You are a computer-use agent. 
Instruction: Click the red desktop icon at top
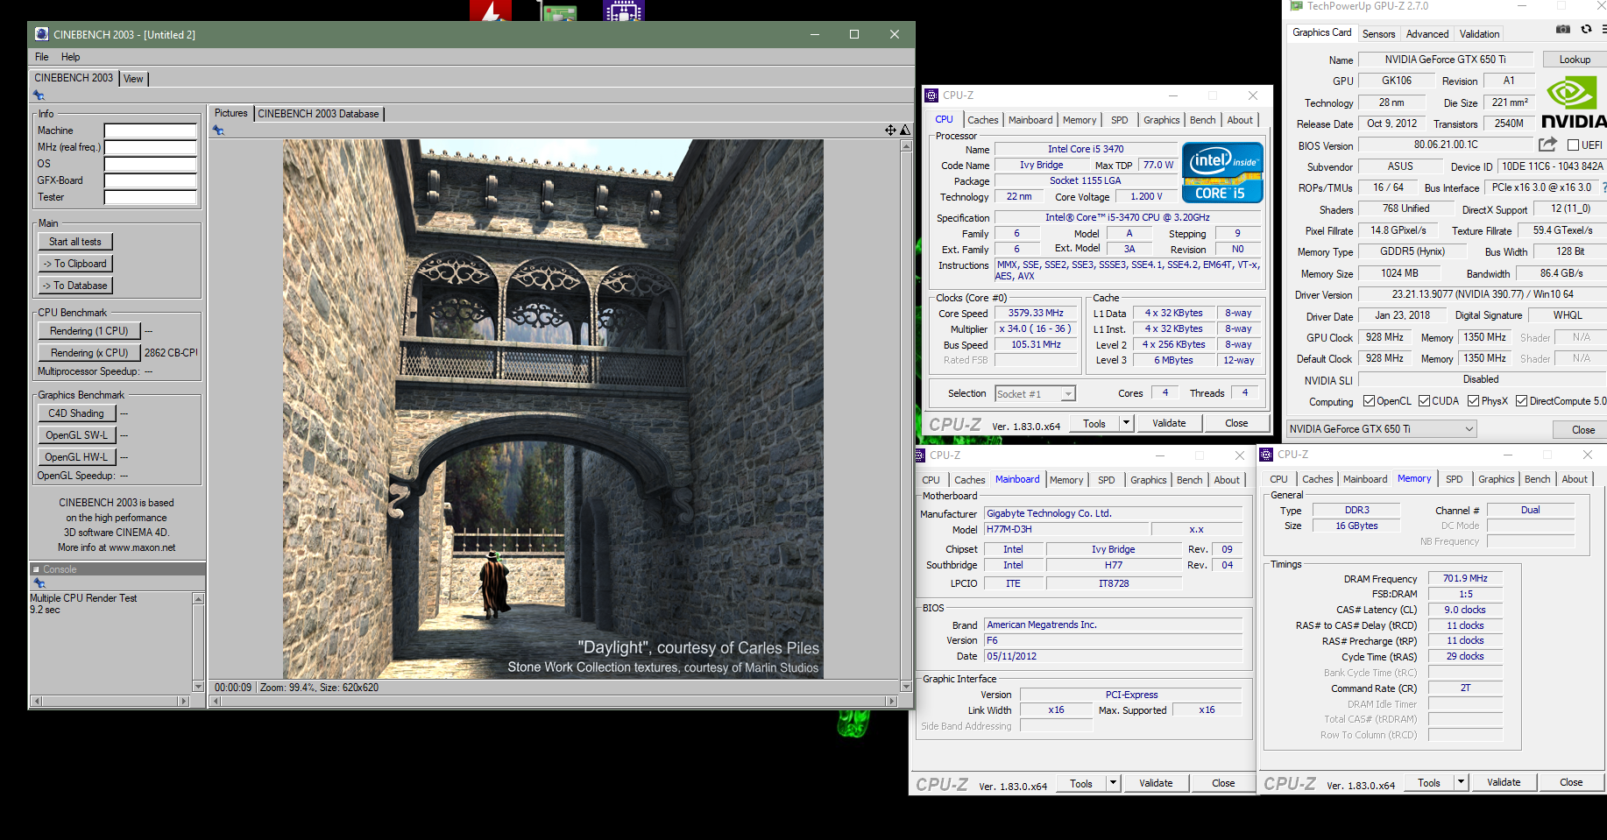click(491, 11)
